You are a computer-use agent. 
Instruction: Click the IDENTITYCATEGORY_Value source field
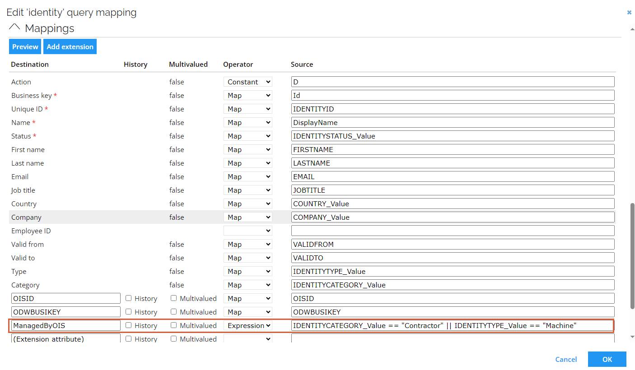453,285
